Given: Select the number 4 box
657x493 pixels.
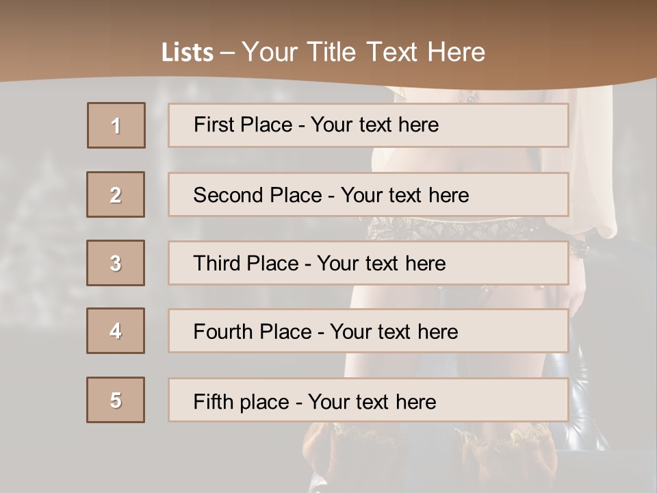Looking at the screenshot, I should [x=116, y=331].
